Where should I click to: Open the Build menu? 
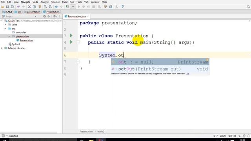point(65,2)
